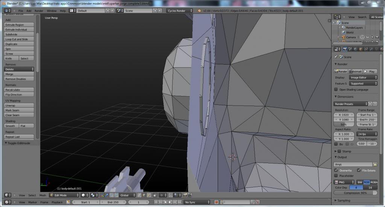Screen dimensions: 385x207
Task: Open the Cycles Render engine dropdown
Action: point(179,11)
